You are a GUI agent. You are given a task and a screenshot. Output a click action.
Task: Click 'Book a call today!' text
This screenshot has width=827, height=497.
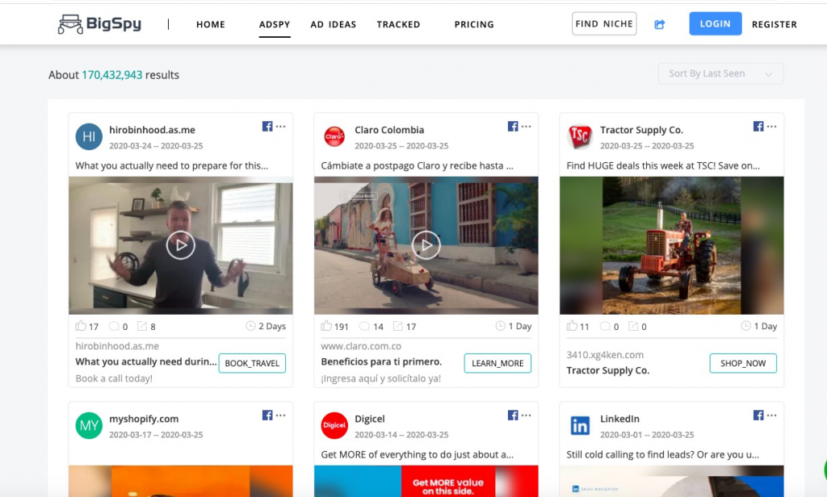[114, 378]
